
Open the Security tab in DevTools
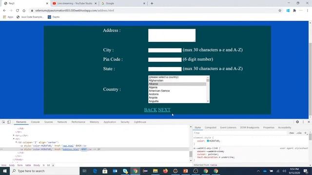[x=125, y=122]
